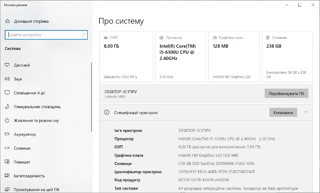
Task: Open Сховище via its drive icon
Action: tap(7, 148)
